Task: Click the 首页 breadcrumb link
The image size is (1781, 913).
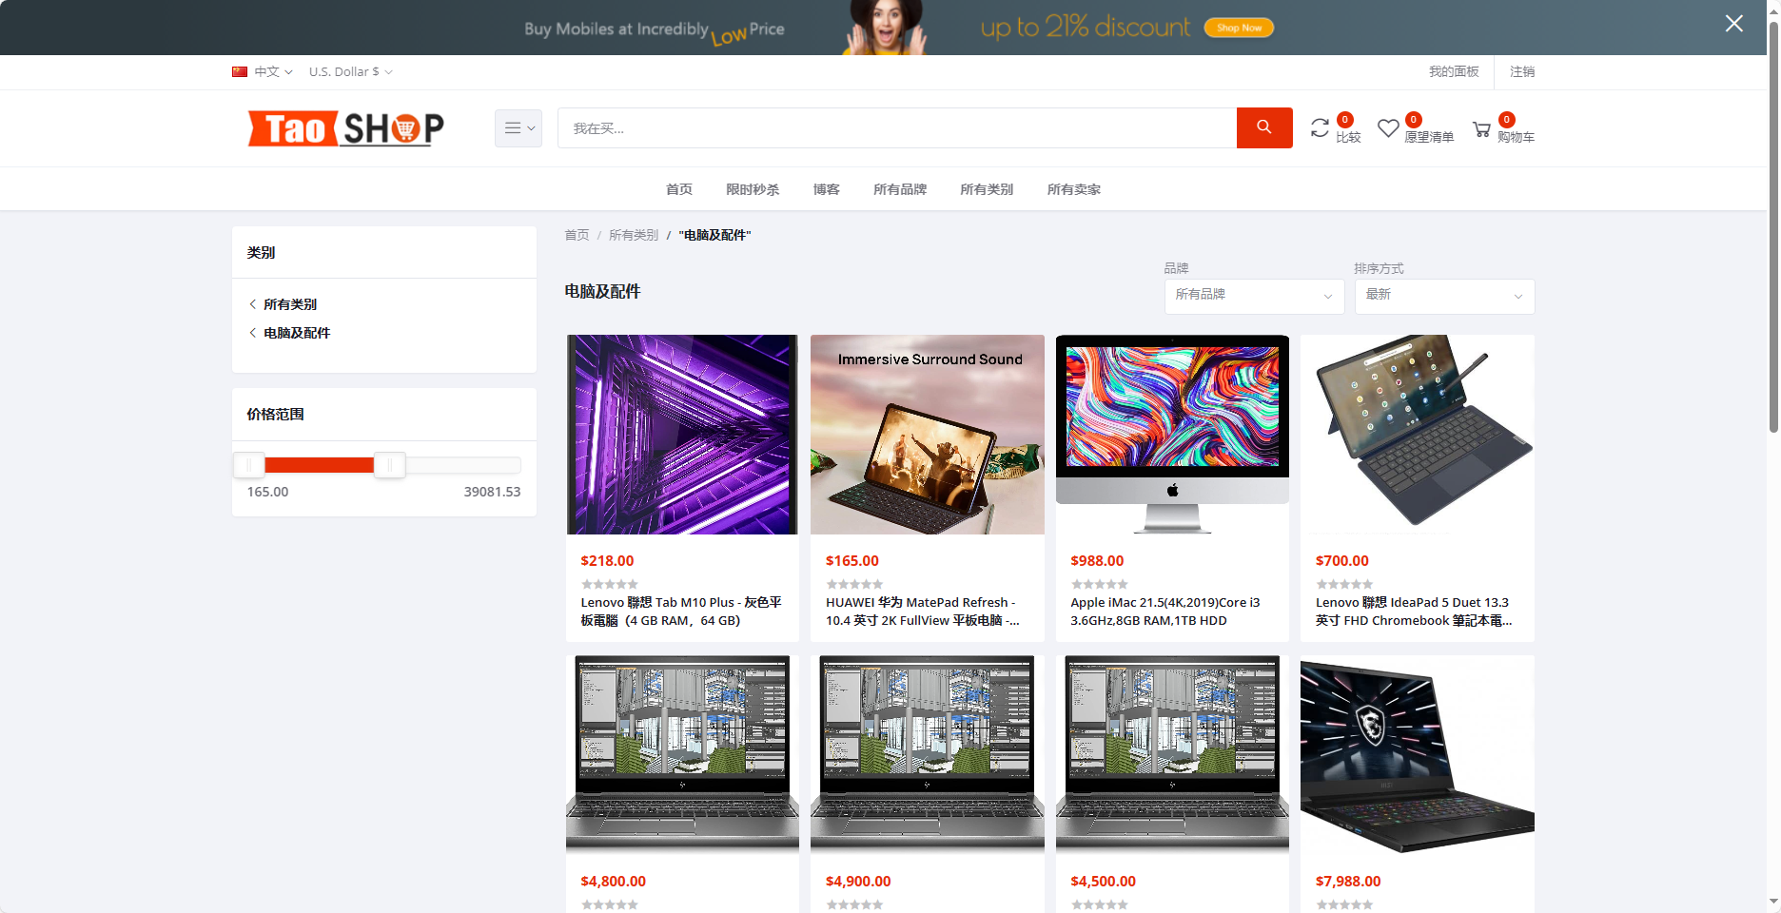Action: click(577, 236)
